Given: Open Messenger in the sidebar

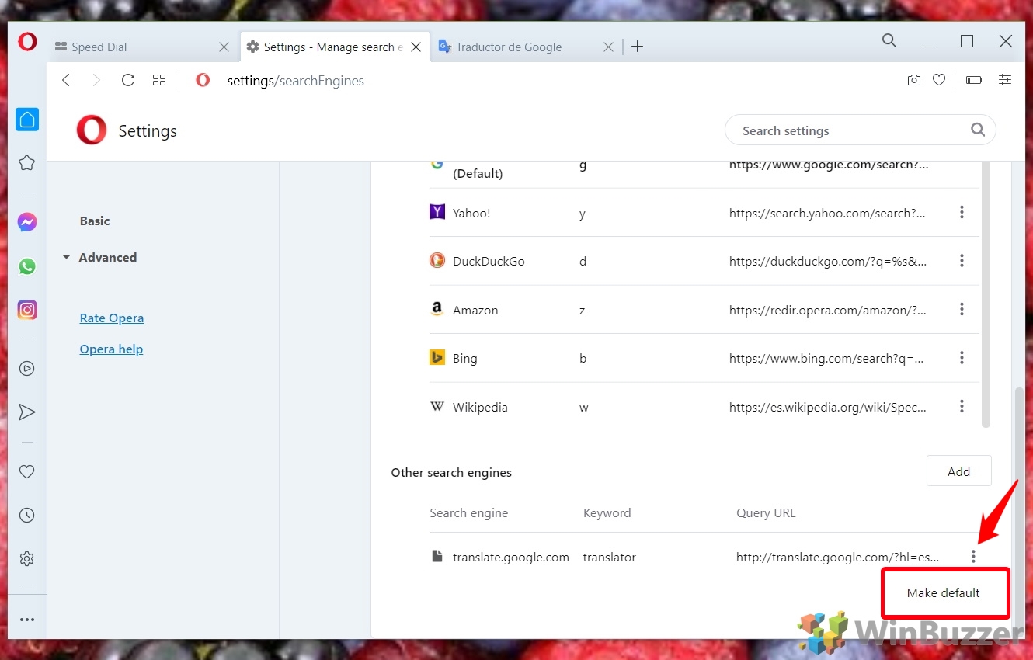Looking at the screenshot, I should point(27,223).
